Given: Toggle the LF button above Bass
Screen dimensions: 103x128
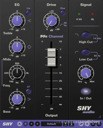Looking at the screenshot, I should pos(29,91).
